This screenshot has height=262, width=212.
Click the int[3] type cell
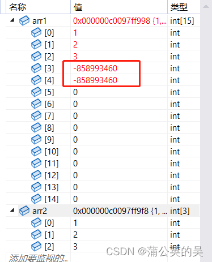tap(180, 211)
